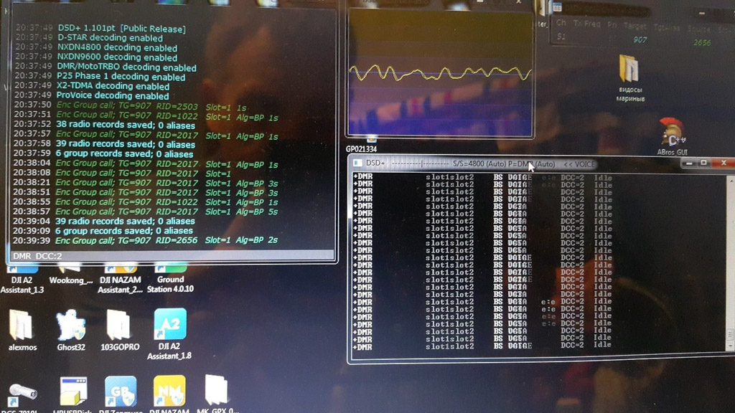Select the DSD+ 1.101pt Public Release log line
Screen dimensions: 735x413
click(x=100, y=29)
